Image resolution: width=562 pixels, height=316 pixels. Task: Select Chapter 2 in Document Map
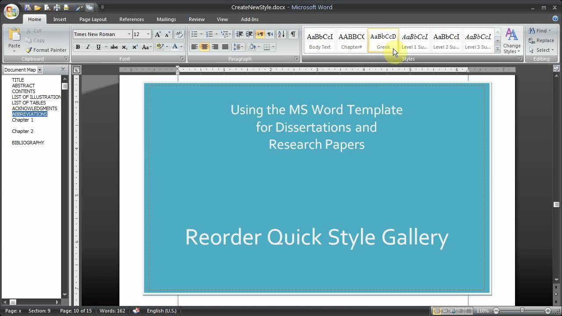tap(22, 131)
